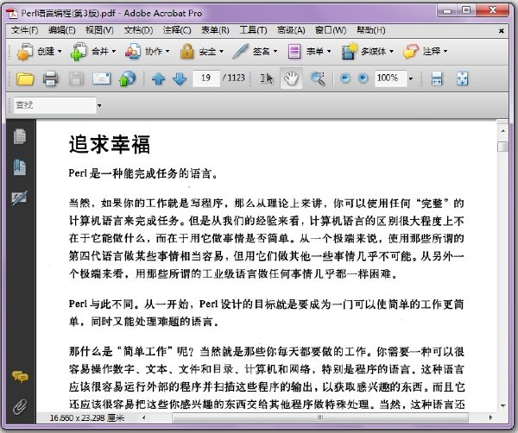Open the Signatures panel in sidebar
Image resolution: width=518 pixels, height=433 pixels.
pos(20,198)
